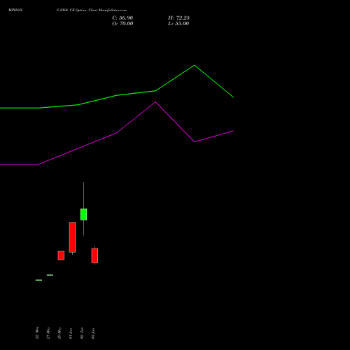This screenshot has height=350, width=350.
Task: Click the peak of the purple line
Action: tap(155, 102)
